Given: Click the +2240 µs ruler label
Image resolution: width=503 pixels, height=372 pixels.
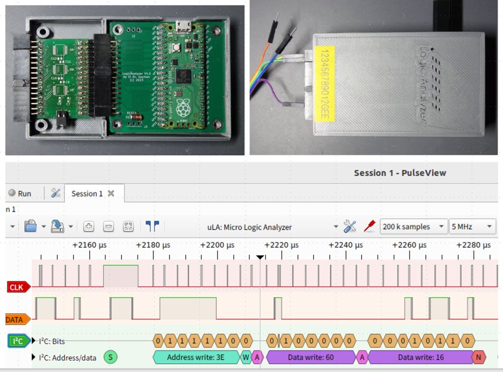Looking at the screenshot, I should [x=346, y=245].
